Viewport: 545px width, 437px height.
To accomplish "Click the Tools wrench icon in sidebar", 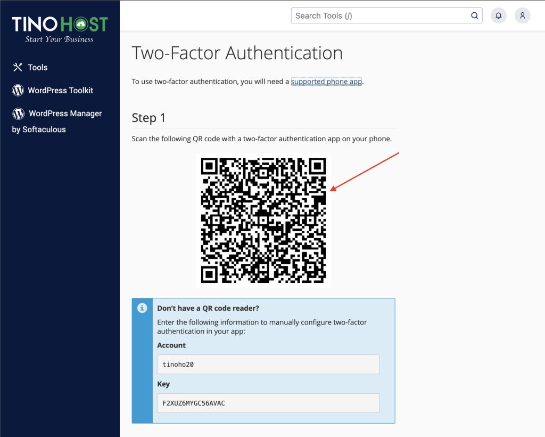I will (x=18, y=67).
